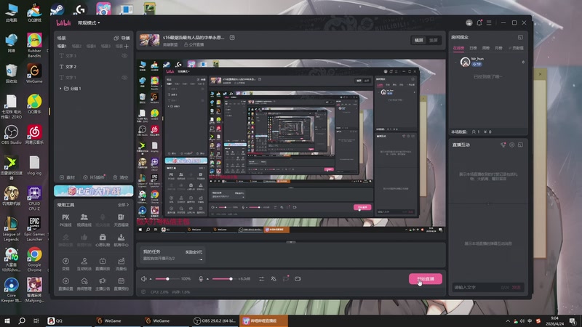Toggle the noise suppression icon
The width and height of the screenshot is (582, 327).
click(x=274, y=279)
